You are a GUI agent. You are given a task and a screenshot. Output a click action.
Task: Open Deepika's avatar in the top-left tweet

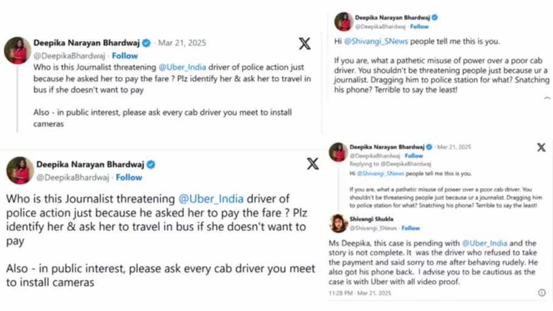(17, 50)
